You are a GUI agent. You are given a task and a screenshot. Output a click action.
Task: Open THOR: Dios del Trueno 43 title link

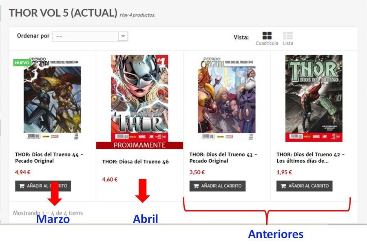point(223,158)
